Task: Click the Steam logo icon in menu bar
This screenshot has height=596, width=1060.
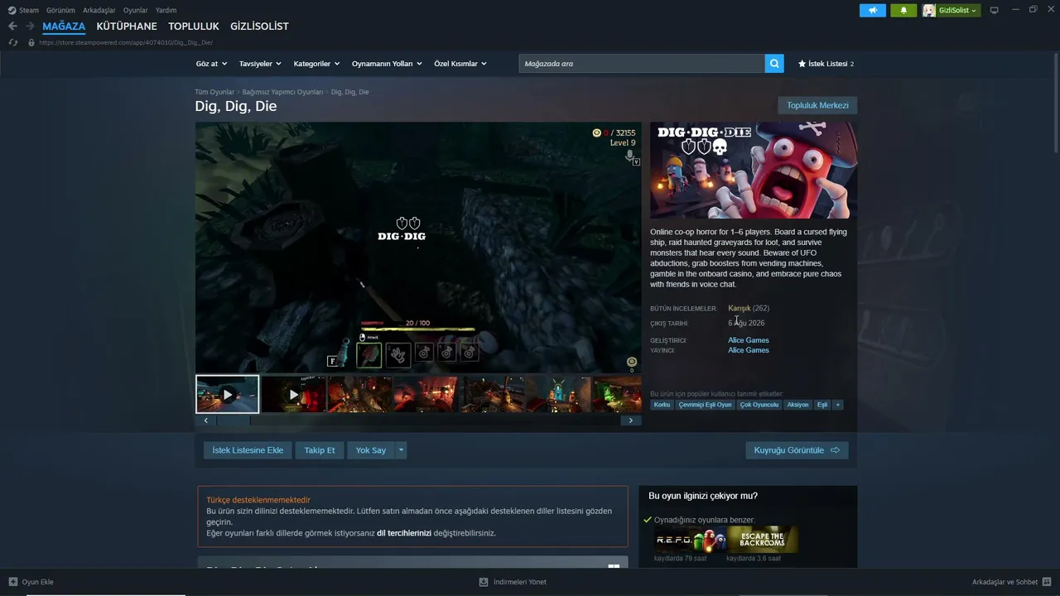Action: click(x=12, y=10)
